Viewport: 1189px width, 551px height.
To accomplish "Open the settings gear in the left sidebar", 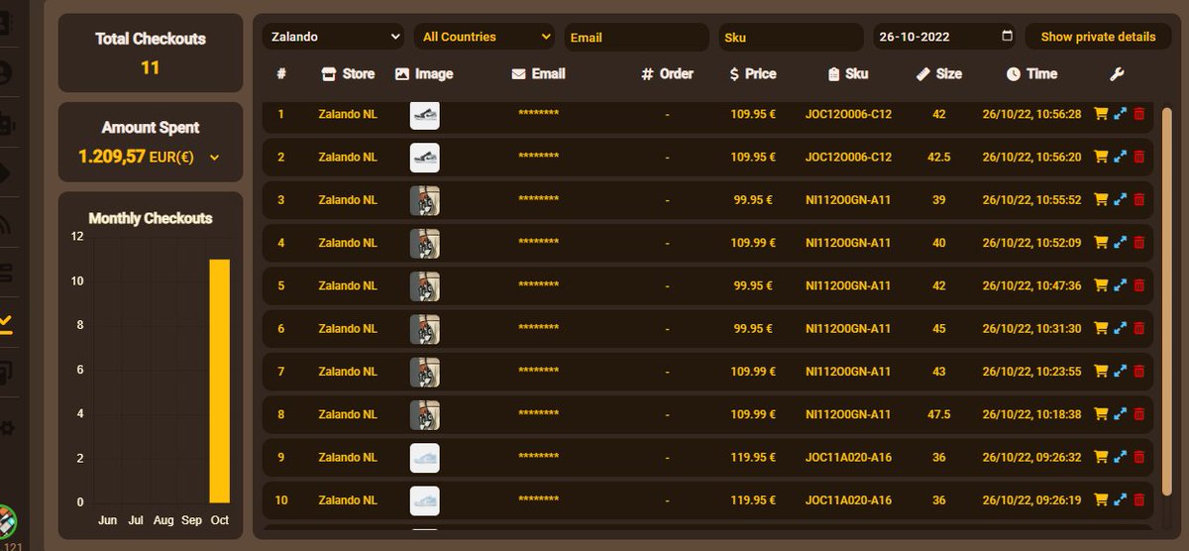I will (x=6, y=428).
